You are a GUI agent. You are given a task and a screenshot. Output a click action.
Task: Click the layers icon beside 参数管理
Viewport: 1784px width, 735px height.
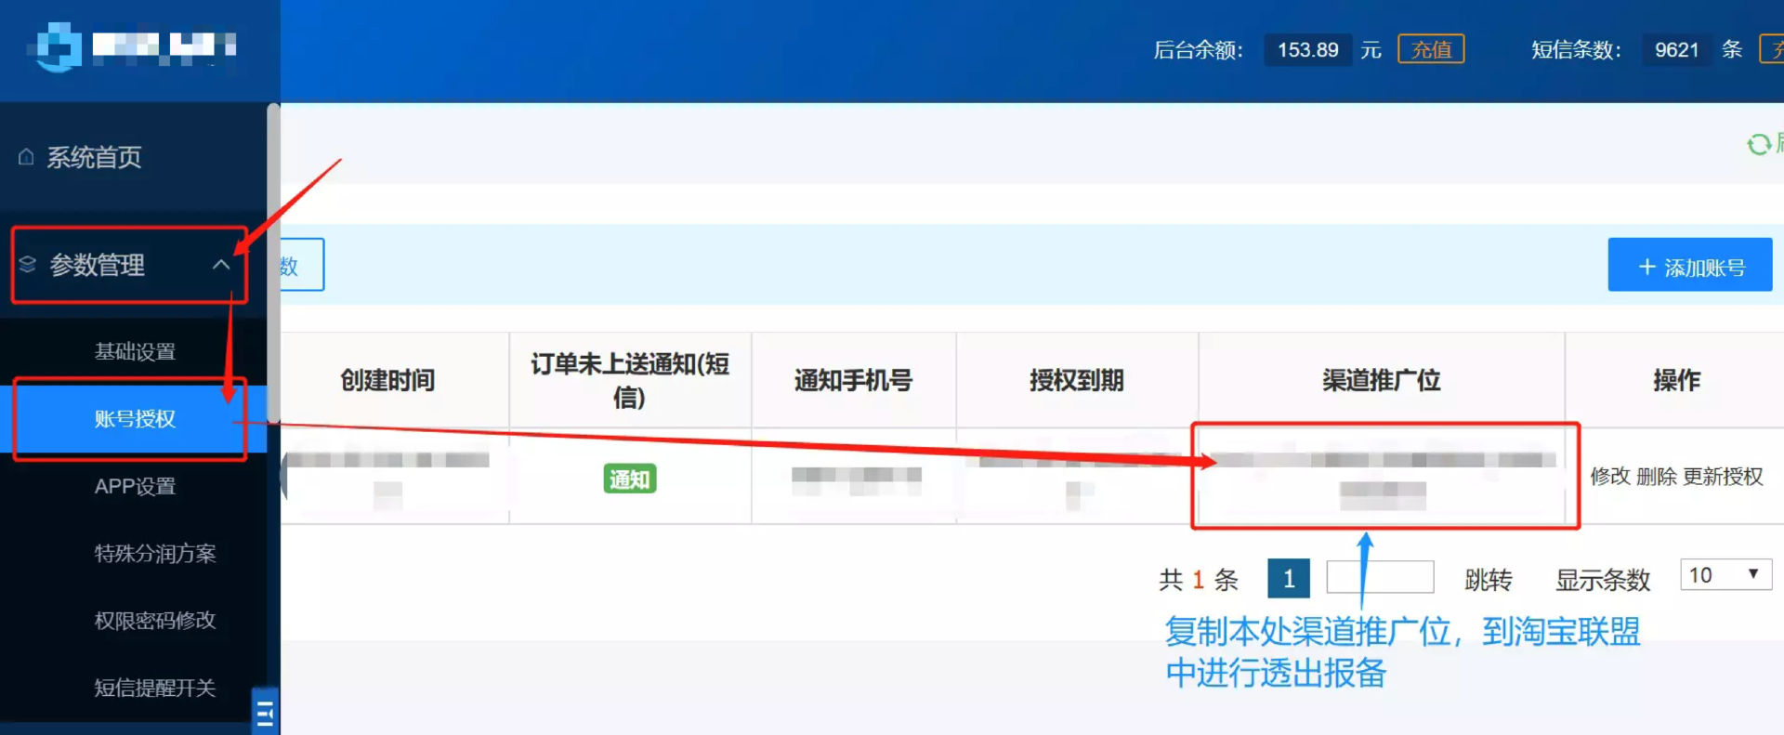coord(28,265)
